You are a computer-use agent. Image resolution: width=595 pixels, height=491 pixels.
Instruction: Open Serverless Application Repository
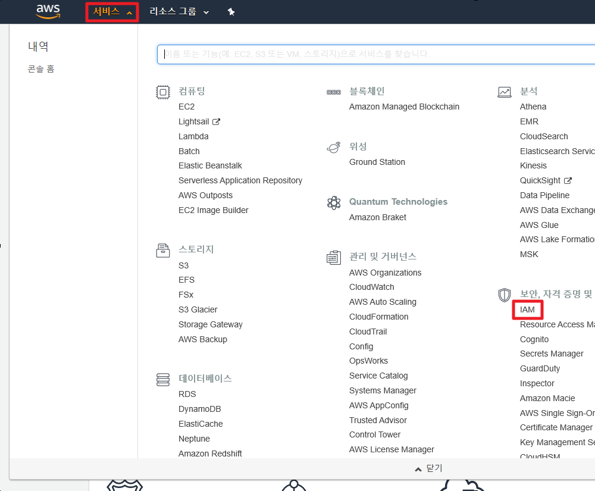(x=240, y=180)
